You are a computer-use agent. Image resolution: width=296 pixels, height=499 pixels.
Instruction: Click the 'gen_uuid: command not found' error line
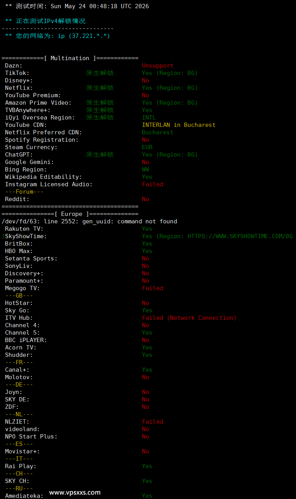tap(89, 221)
